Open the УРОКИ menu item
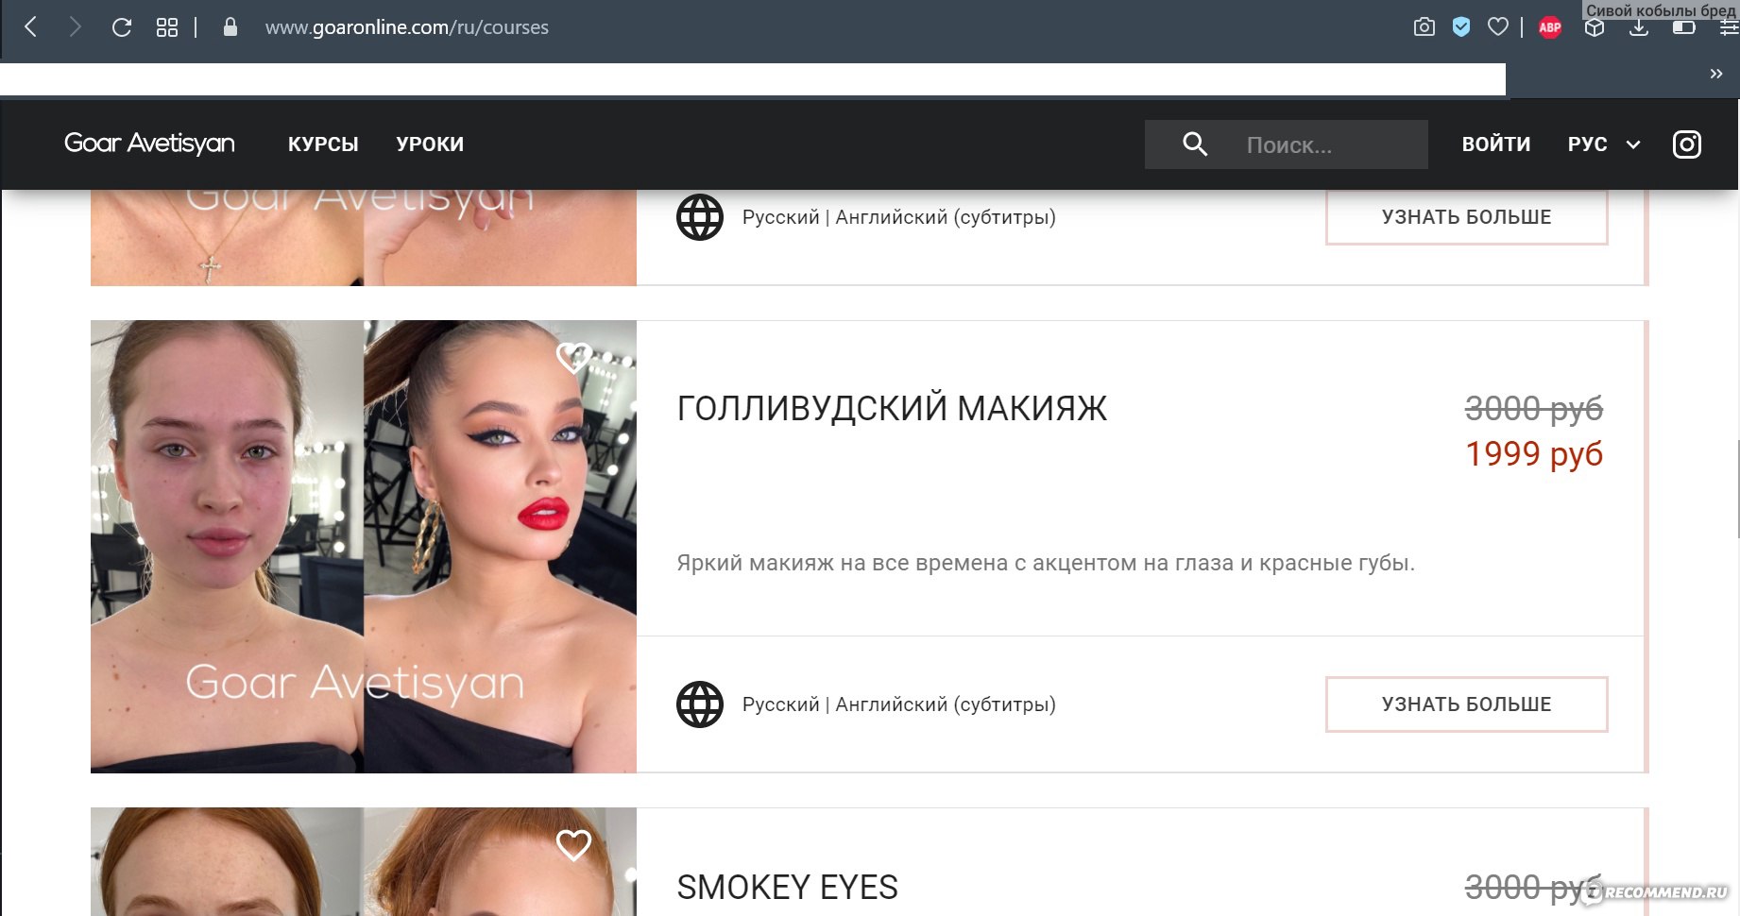The width and height of the screenshot is (1740, 916). click(430, 144)
